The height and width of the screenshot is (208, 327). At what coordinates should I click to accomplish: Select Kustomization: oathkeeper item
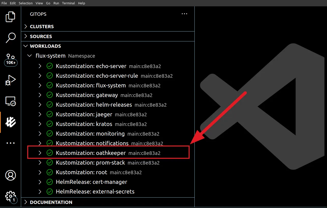click(x=91, y=153)
